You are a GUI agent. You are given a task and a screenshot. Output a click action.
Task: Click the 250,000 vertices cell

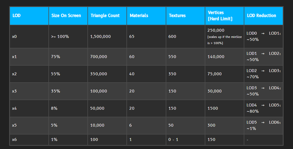[216, 30]
